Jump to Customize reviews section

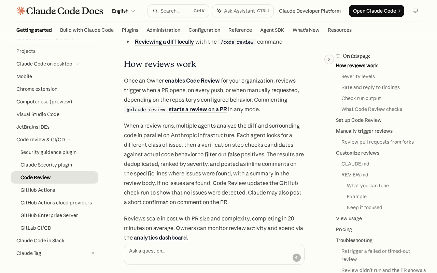click(x=357, y=153)
